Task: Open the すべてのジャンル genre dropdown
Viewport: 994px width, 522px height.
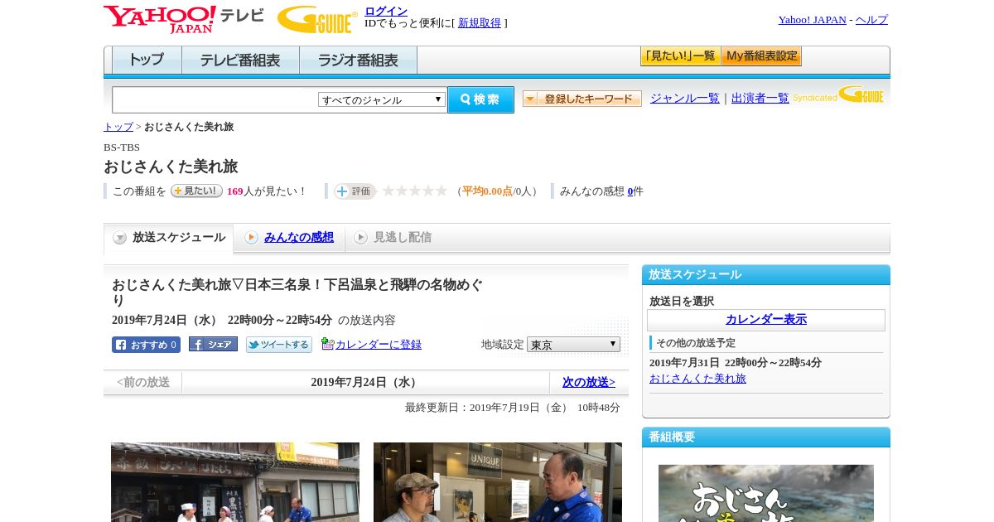Action: coord(382,99)
